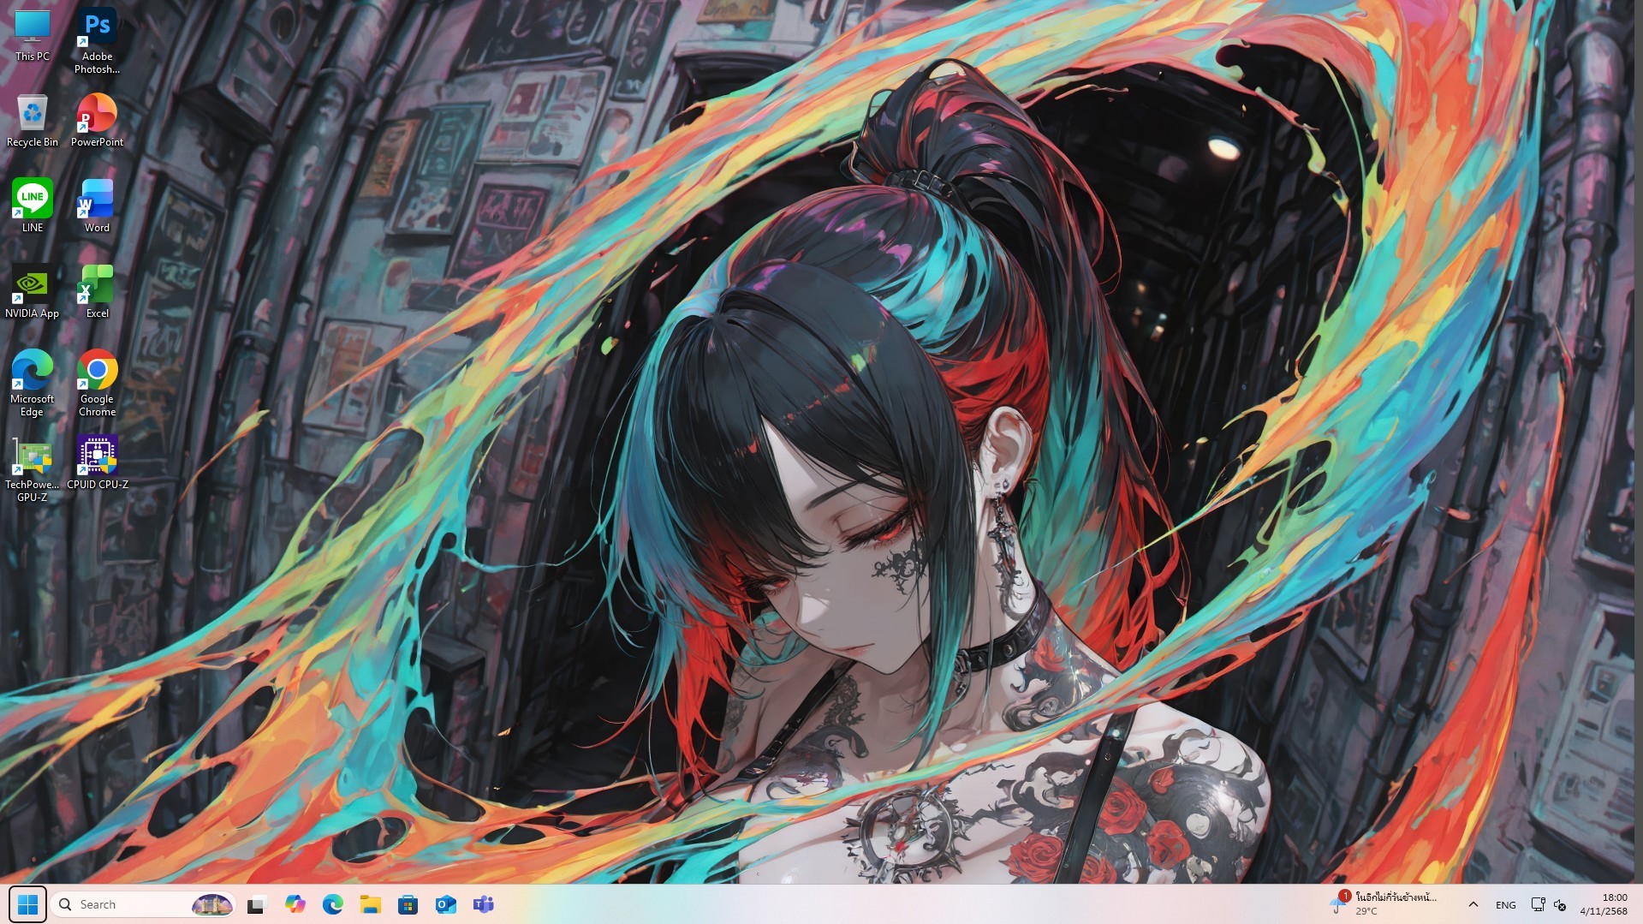This screenshot has width=1643, height=924.
Task: Launch CPUID CPU-Z
Action: coord(96,454)
